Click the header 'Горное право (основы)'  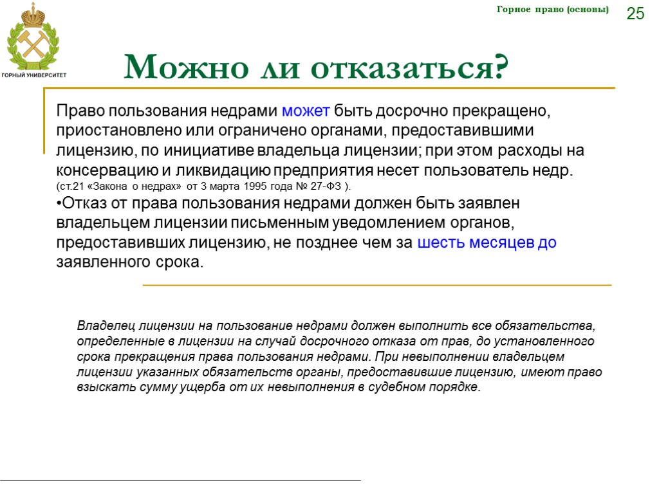pos(553,10)
